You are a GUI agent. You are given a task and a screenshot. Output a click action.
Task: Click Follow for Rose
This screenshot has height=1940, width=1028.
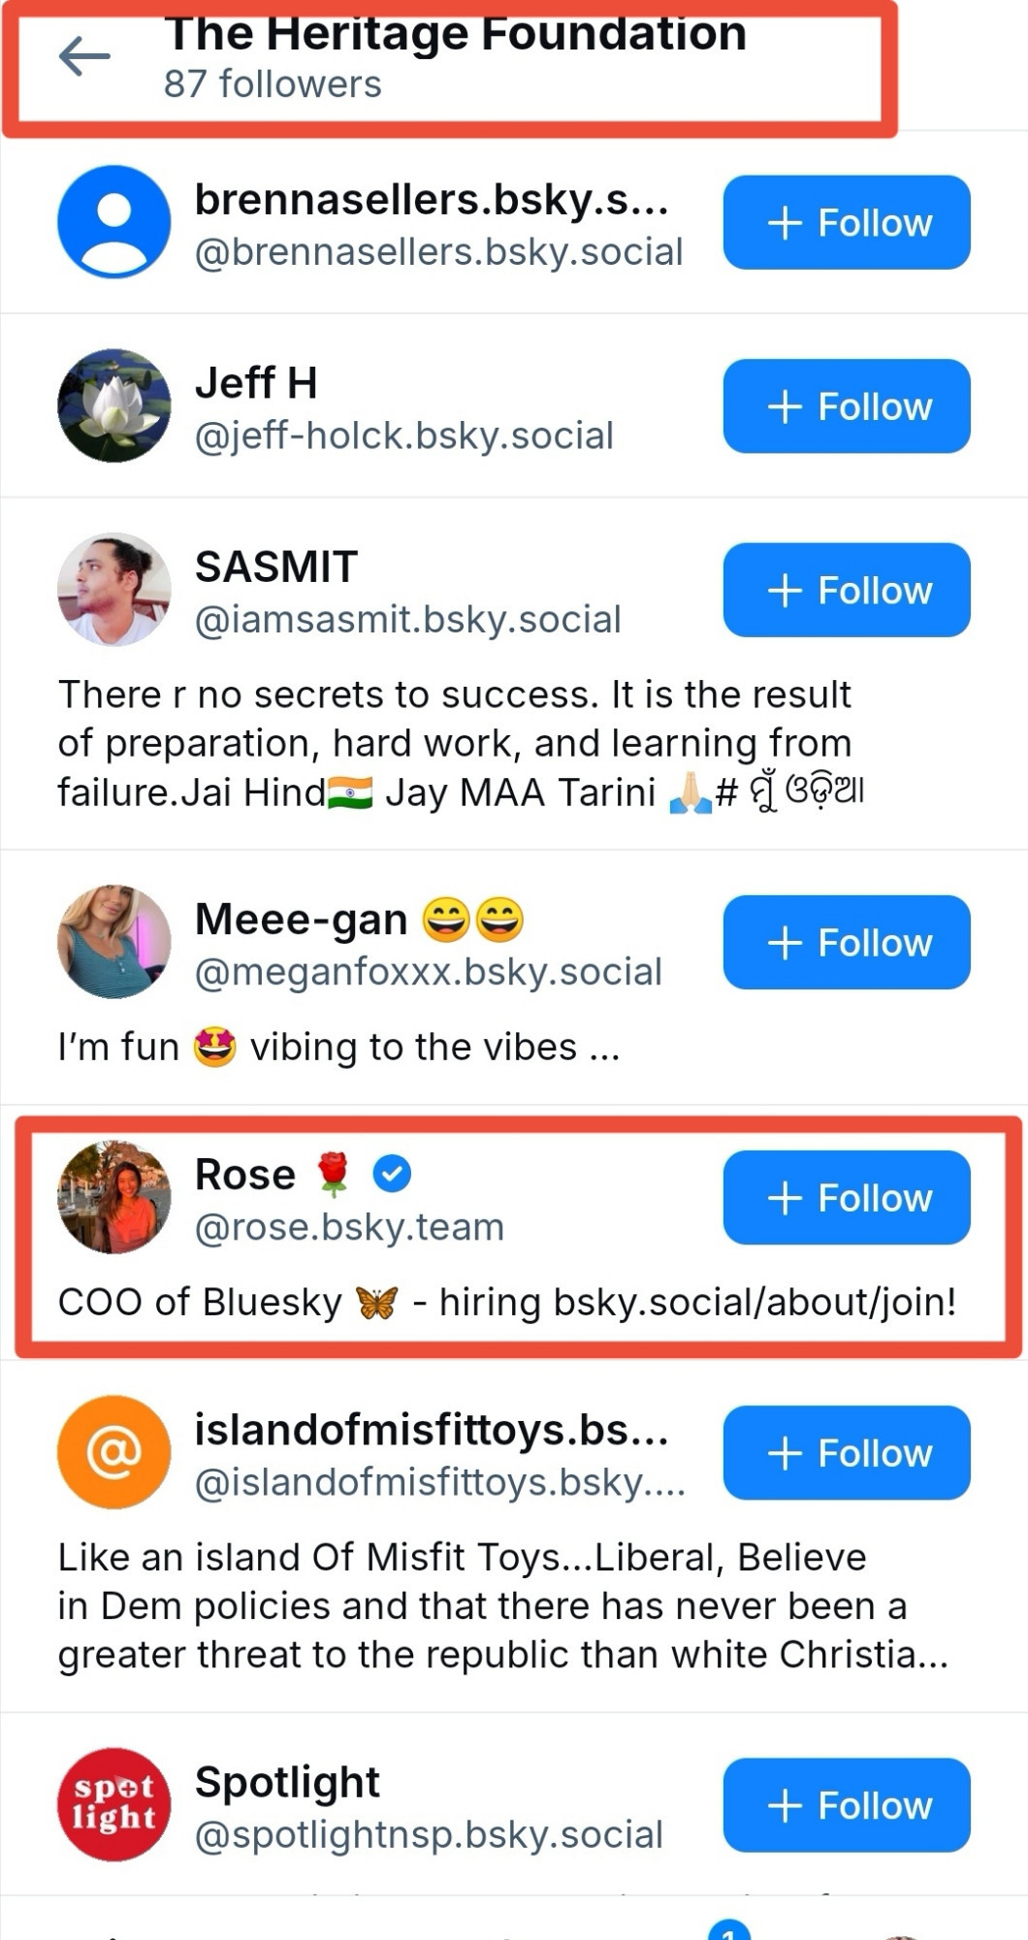(847, 1198)
